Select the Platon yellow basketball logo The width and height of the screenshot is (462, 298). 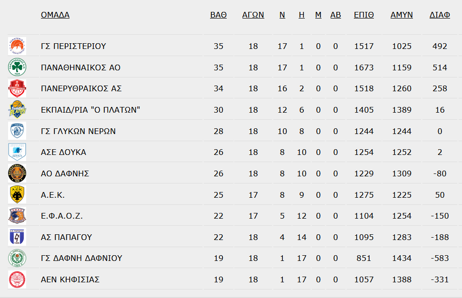click(17, 110)
